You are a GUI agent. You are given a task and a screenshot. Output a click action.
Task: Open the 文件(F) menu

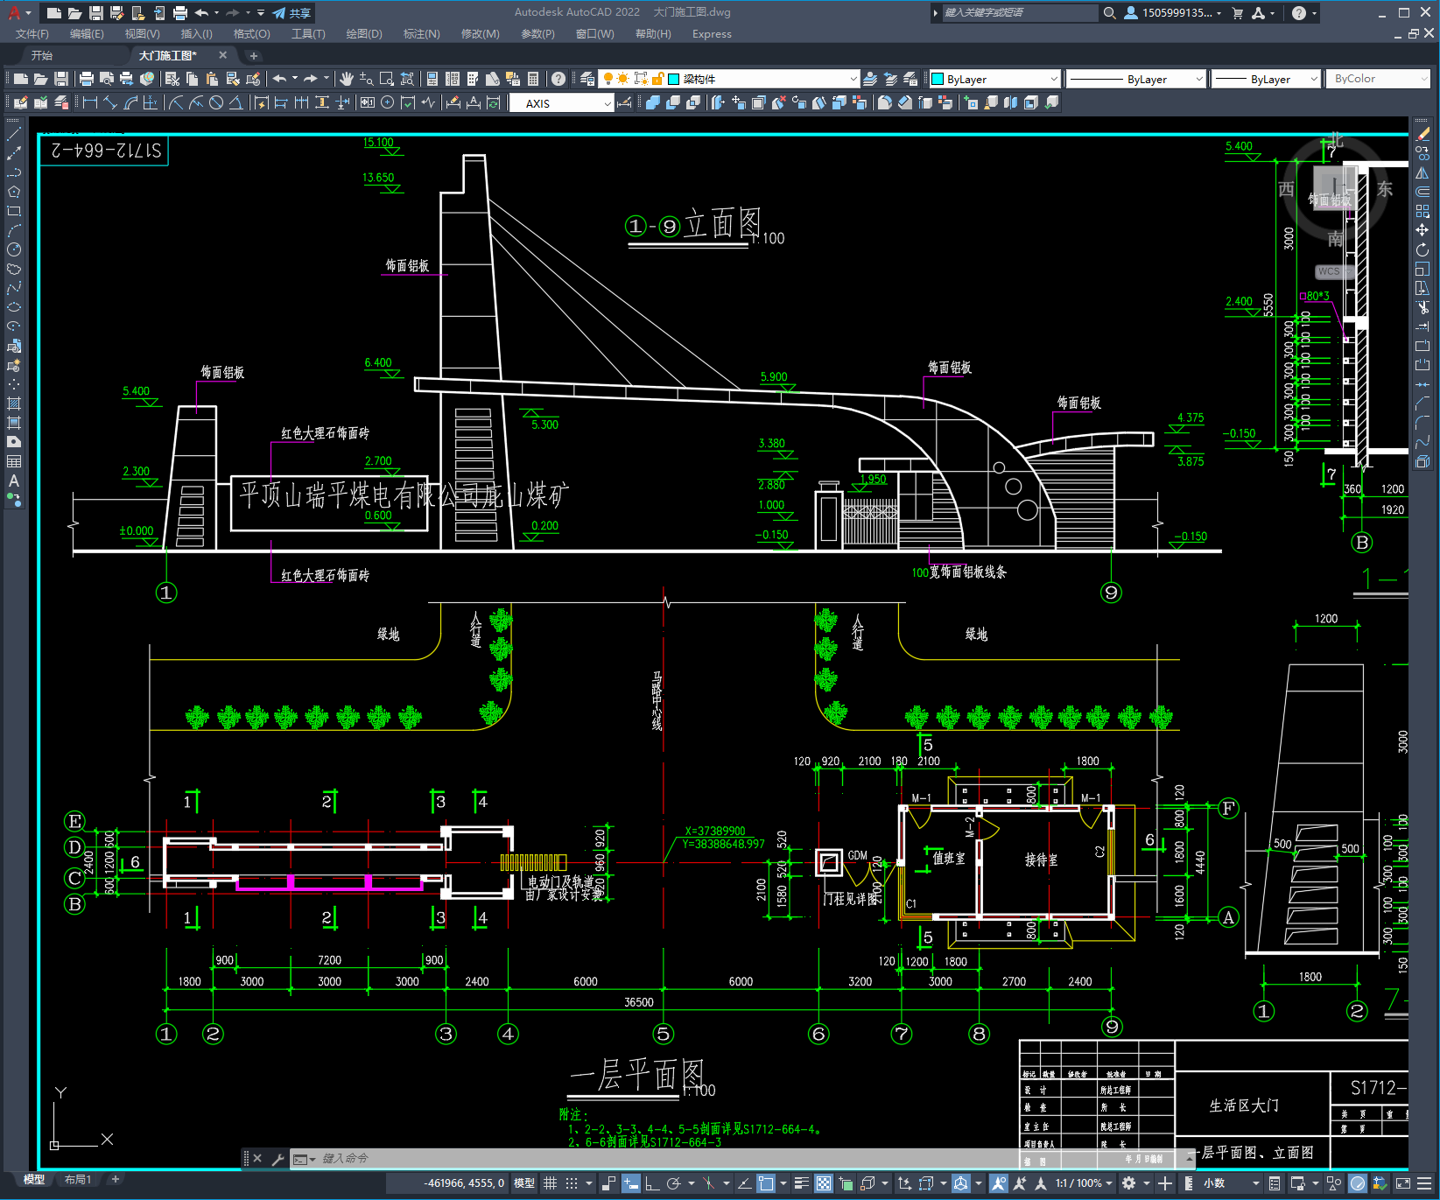coord(32,34)
